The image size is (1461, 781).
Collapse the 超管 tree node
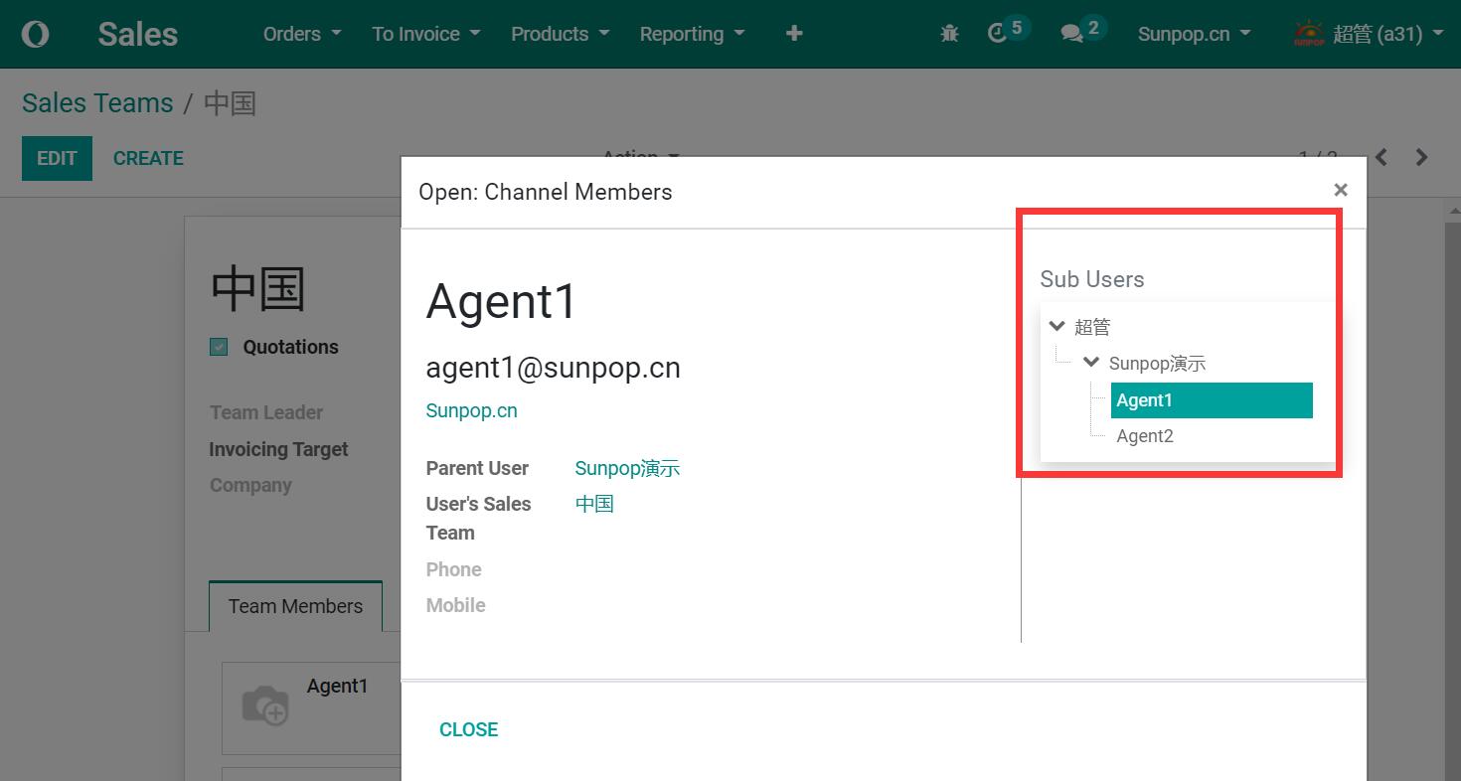click(x=1057, y=326)
